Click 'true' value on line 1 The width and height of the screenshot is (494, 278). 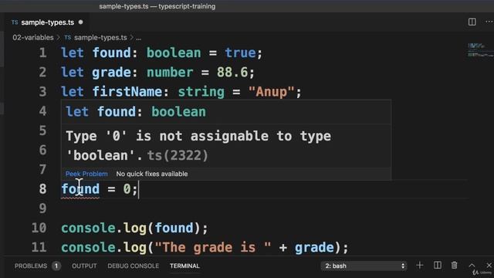tap(240, 53)
